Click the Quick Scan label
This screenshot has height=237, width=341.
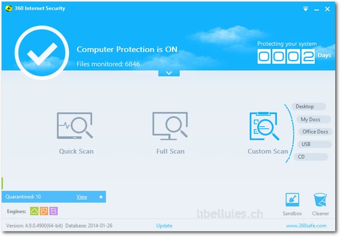(x=77, y=151)
